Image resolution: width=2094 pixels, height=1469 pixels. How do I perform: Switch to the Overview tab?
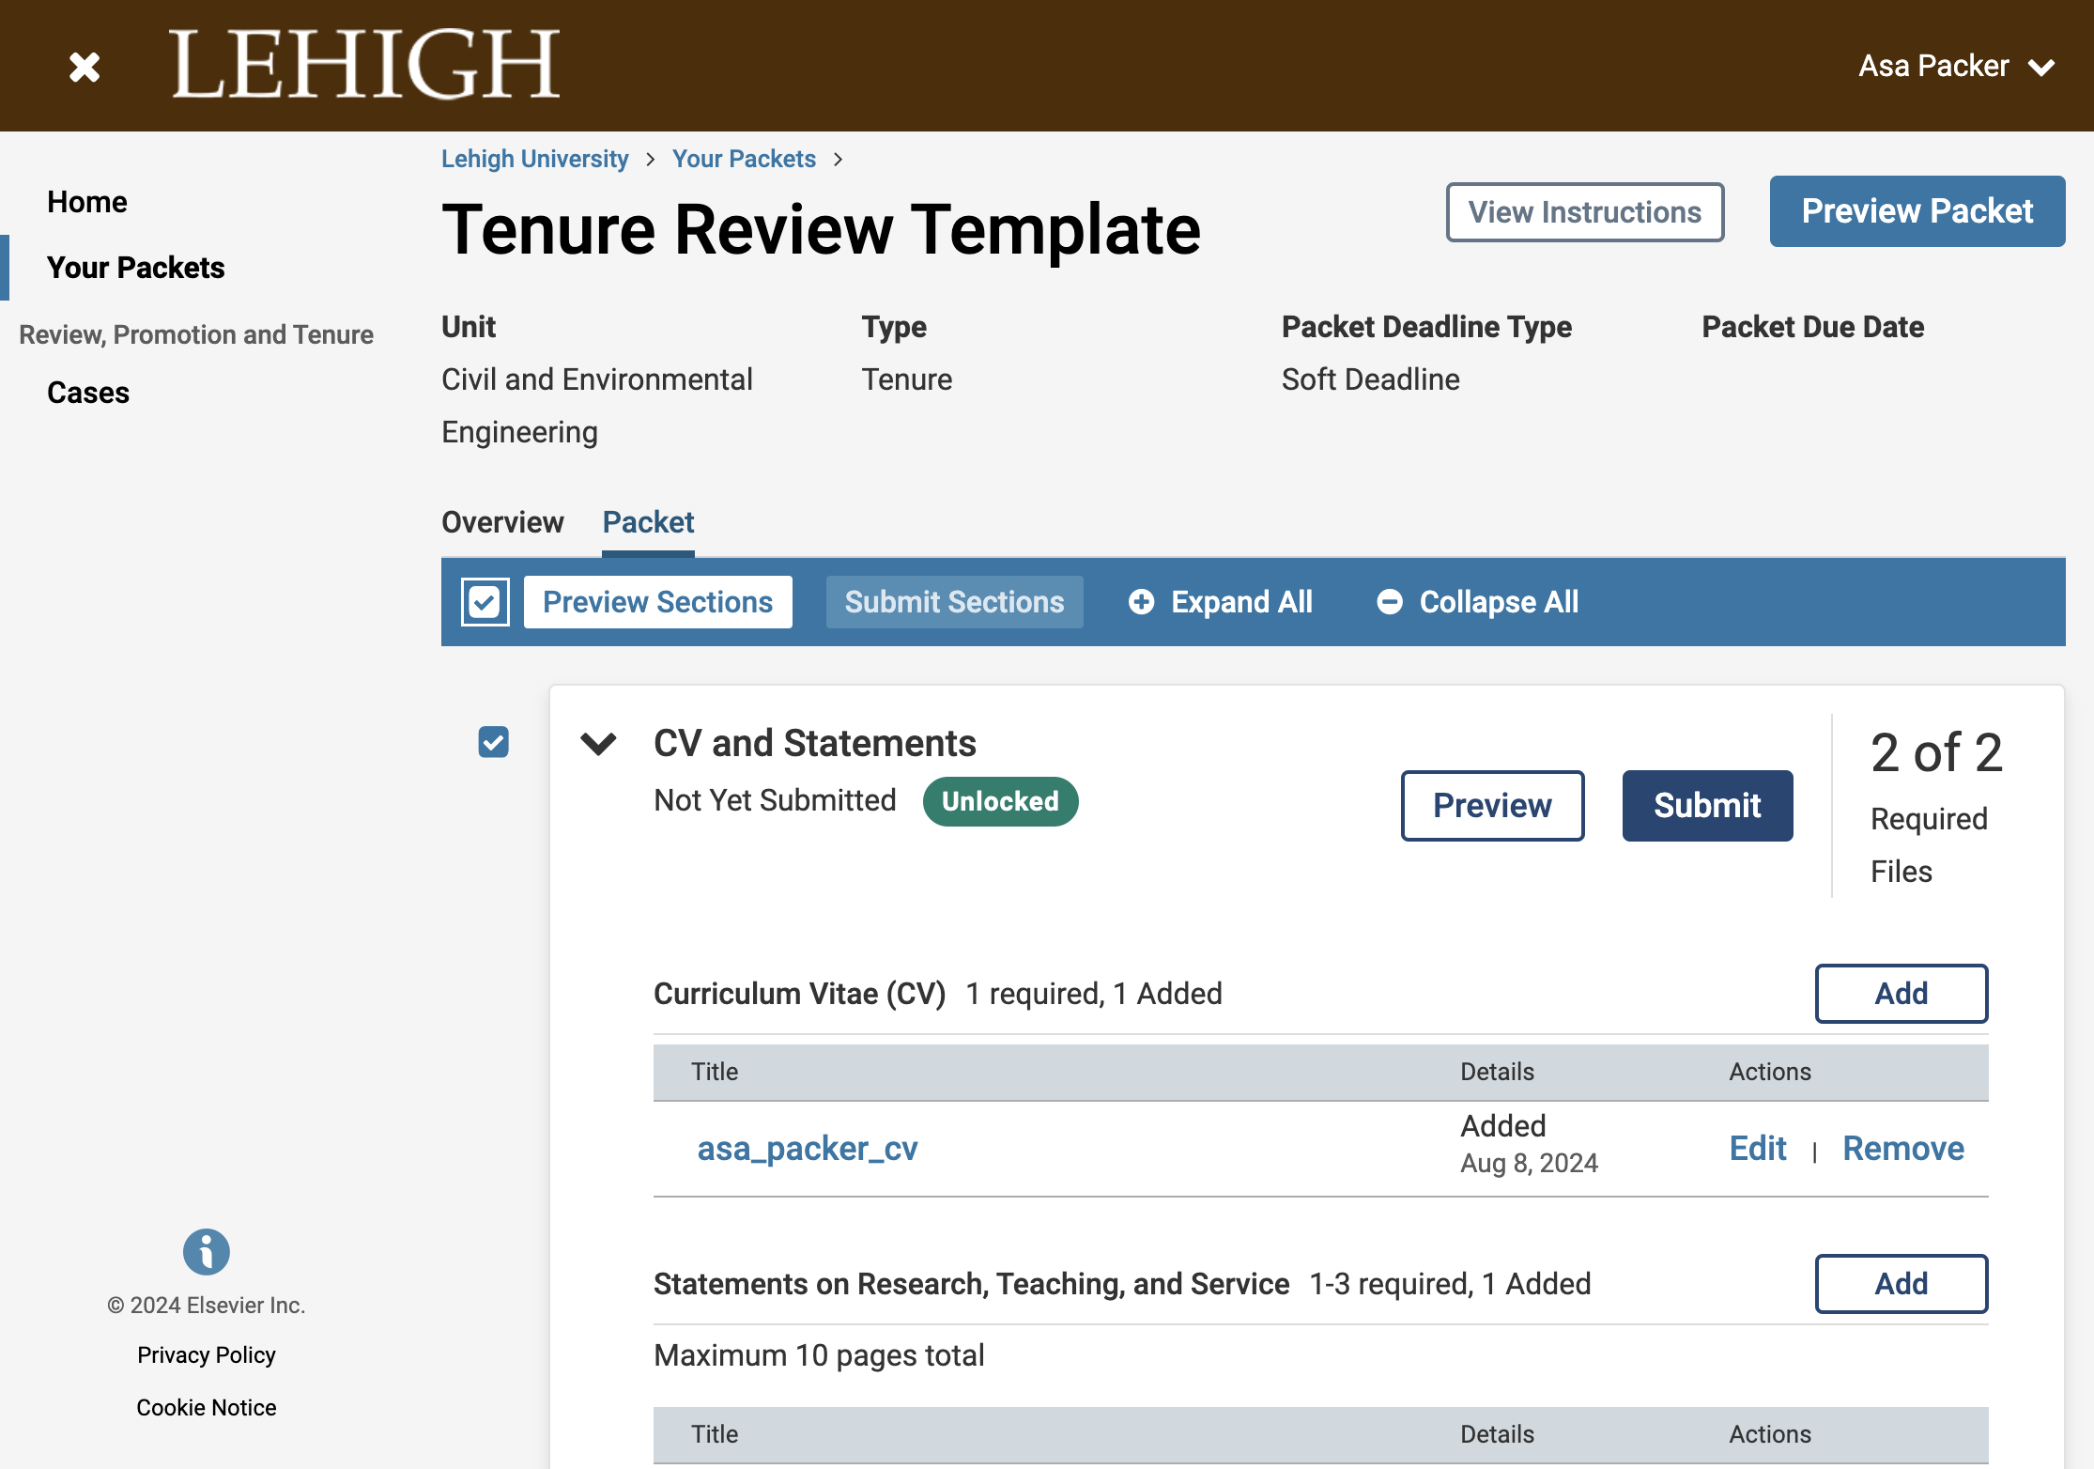click(x=502, y=522)
